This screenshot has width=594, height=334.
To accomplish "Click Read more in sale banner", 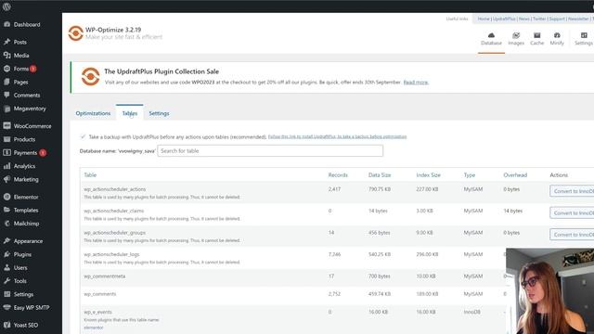I will [416, 83].
